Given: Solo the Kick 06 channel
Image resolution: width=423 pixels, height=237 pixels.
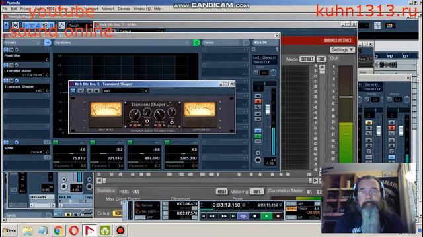Looking at the screenshot, I should tap(258, 101).
